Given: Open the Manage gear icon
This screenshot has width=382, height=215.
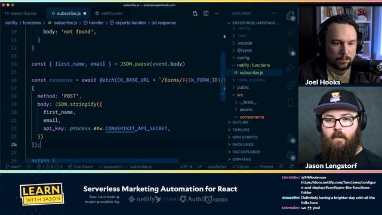Looking at the screenshot, I should click(291, 155).
